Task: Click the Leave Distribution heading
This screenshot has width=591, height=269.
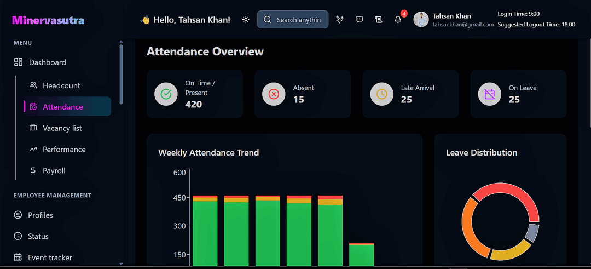Action: 482,153
